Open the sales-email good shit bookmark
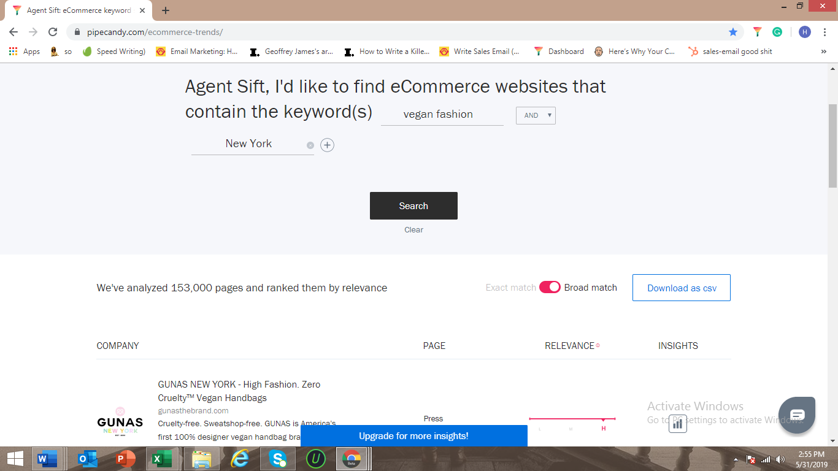838x471 pixels. pyautogui.click(x=730, y=52)
